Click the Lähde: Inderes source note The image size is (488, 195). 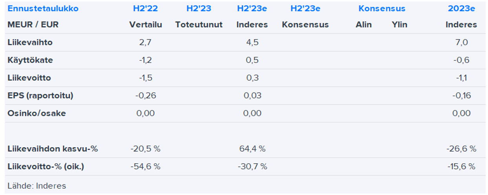(x=37, y=186)
